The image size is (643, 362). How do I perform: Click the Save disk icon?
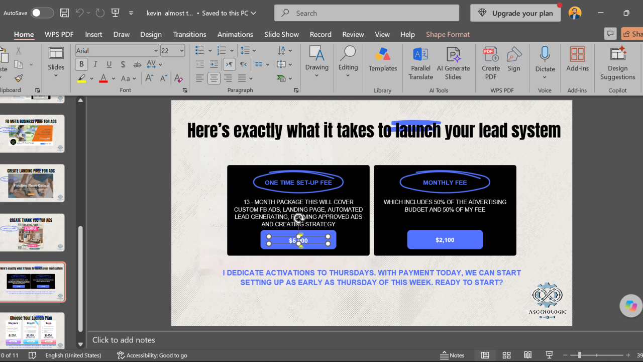[64, 13]
